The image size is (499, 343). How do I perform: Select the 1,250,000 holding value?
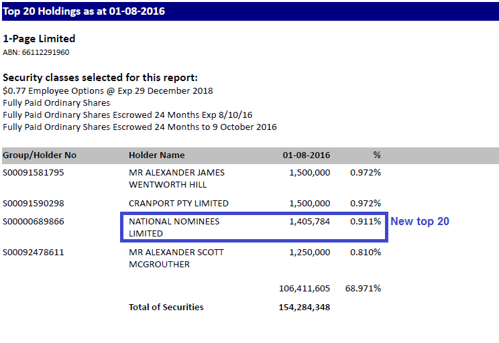(x=309, y=253)
